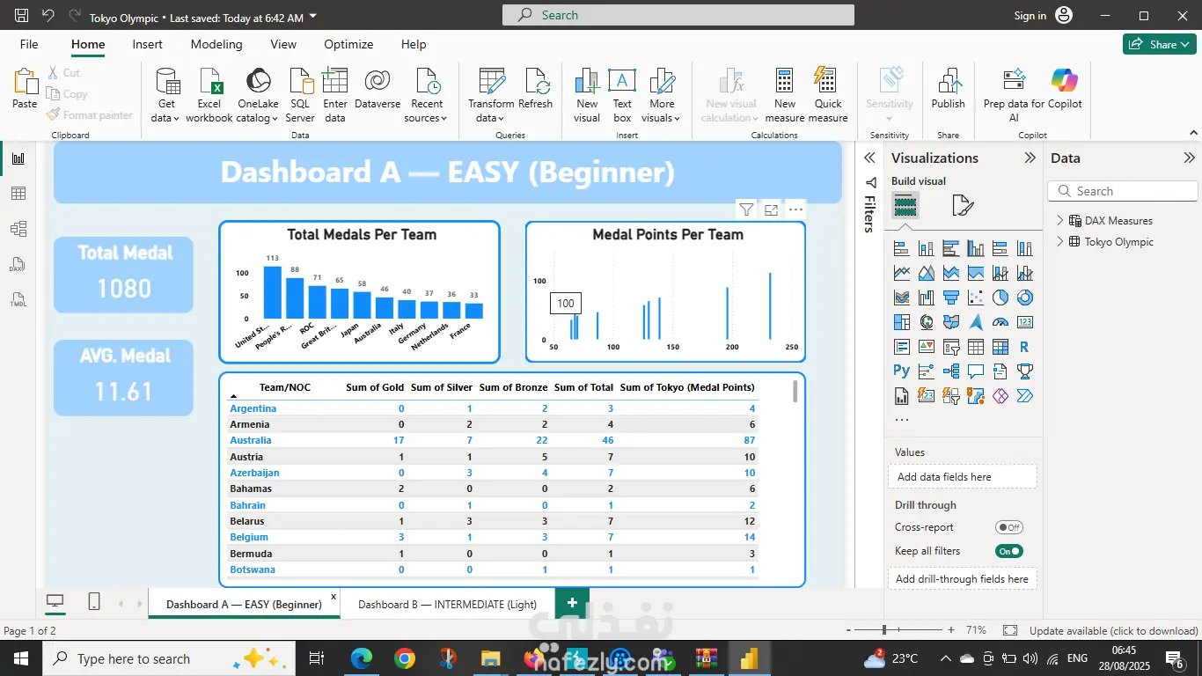Import from an Excel workbook
The width and height of the screenshot is (1202, 676).
click(209, 95)
